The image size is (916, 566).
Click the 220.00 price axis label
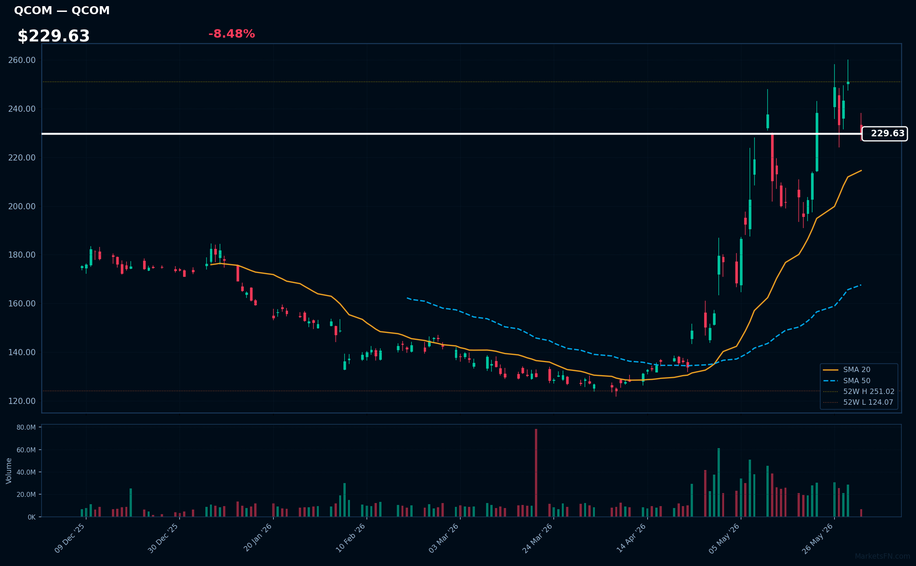point(22,158)
